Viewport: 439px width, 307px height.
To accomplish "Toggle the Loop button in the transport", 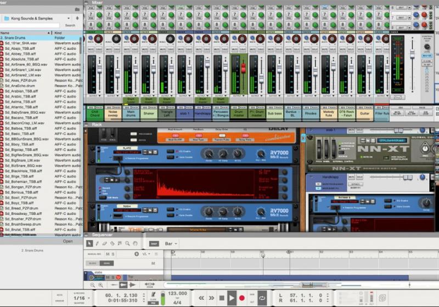I will [x=262, y=298].
